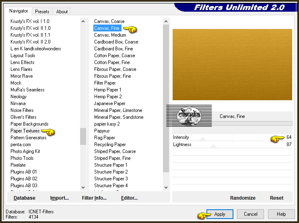Open the Editor... button
Viewport: 299px width, 223px height.
(129, 198)
